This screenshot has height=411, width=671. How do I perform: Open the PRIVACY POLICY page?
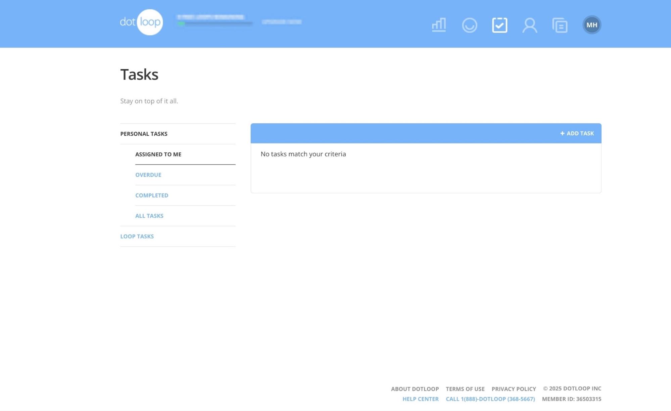click(513, 389)
